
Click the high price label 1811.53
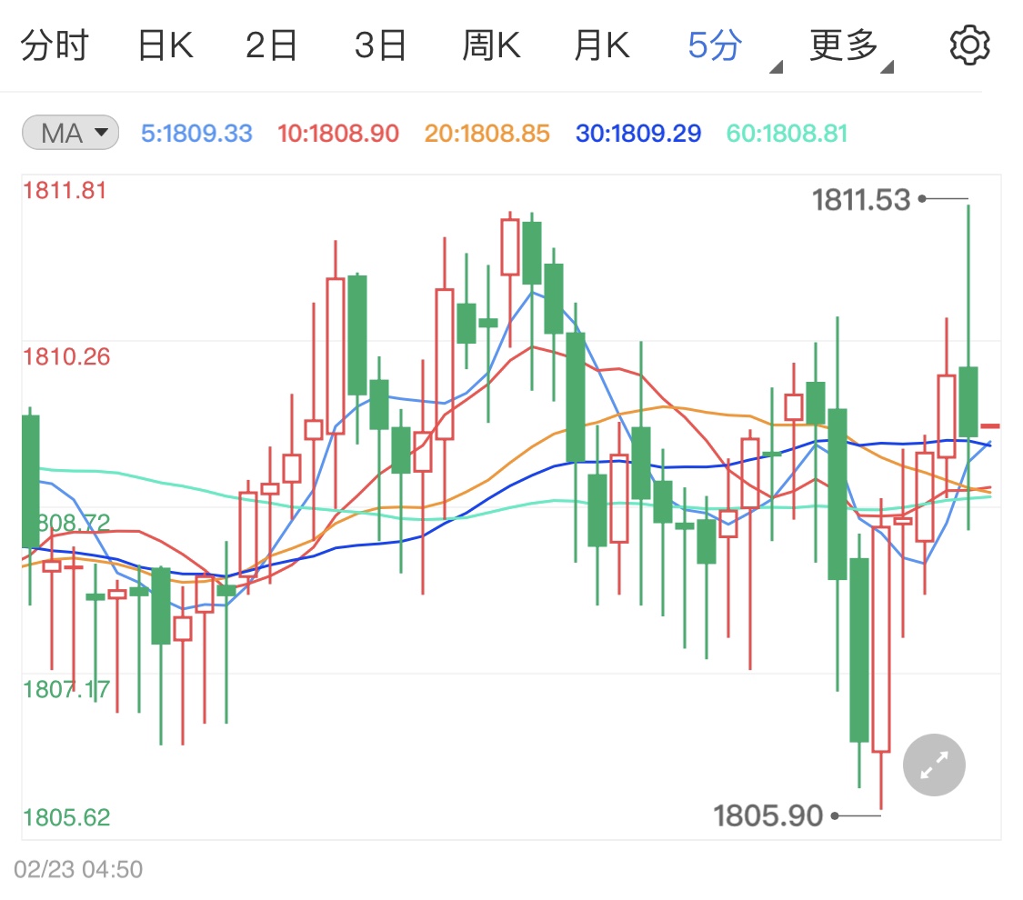[x=860, y=199]
